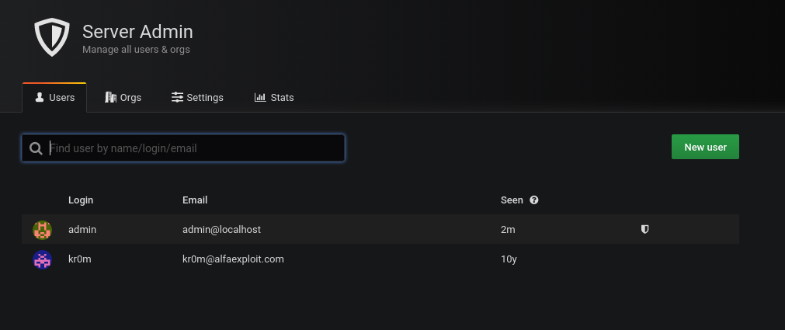Click the kr0m@alfaexploit.com email
785x330 pixels.
(233, 259)
